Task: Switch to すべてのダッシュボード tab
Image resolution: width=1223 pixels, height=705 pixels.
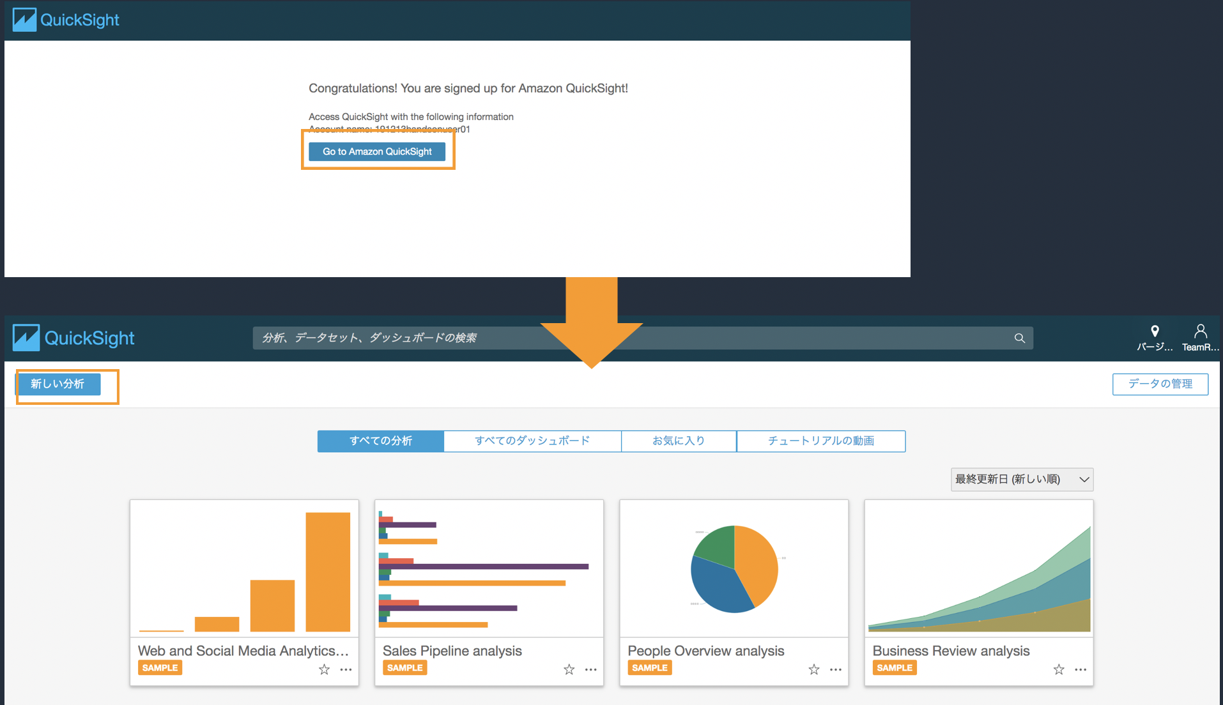Action: [x=532, y=441]
